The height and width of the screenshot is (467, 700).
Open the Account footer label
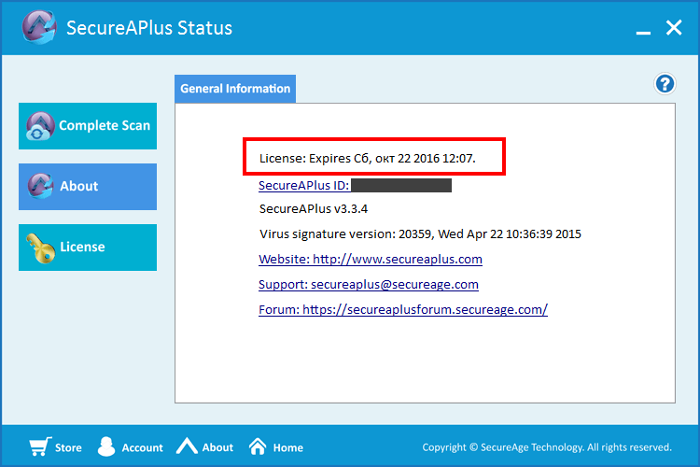143,447
